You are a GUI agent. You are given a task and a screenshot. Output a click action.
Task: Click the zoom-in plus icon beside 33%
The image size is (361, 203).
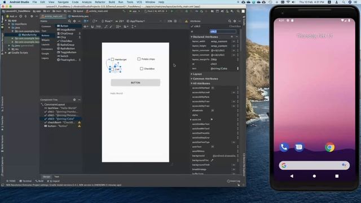tap(175, 21)
